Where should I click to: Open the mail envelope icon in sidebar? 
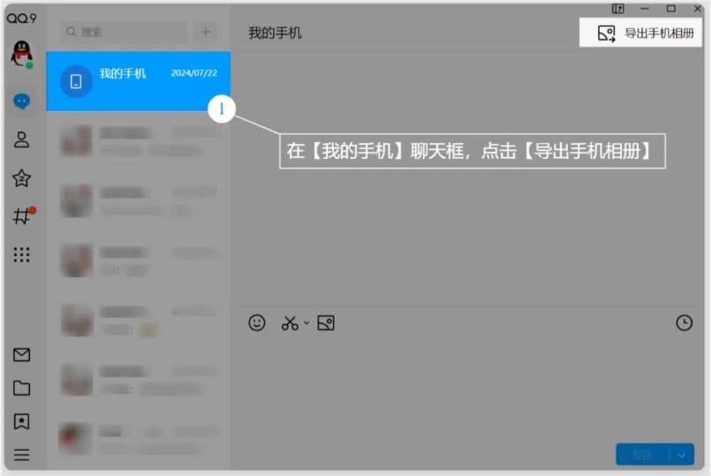22,355
